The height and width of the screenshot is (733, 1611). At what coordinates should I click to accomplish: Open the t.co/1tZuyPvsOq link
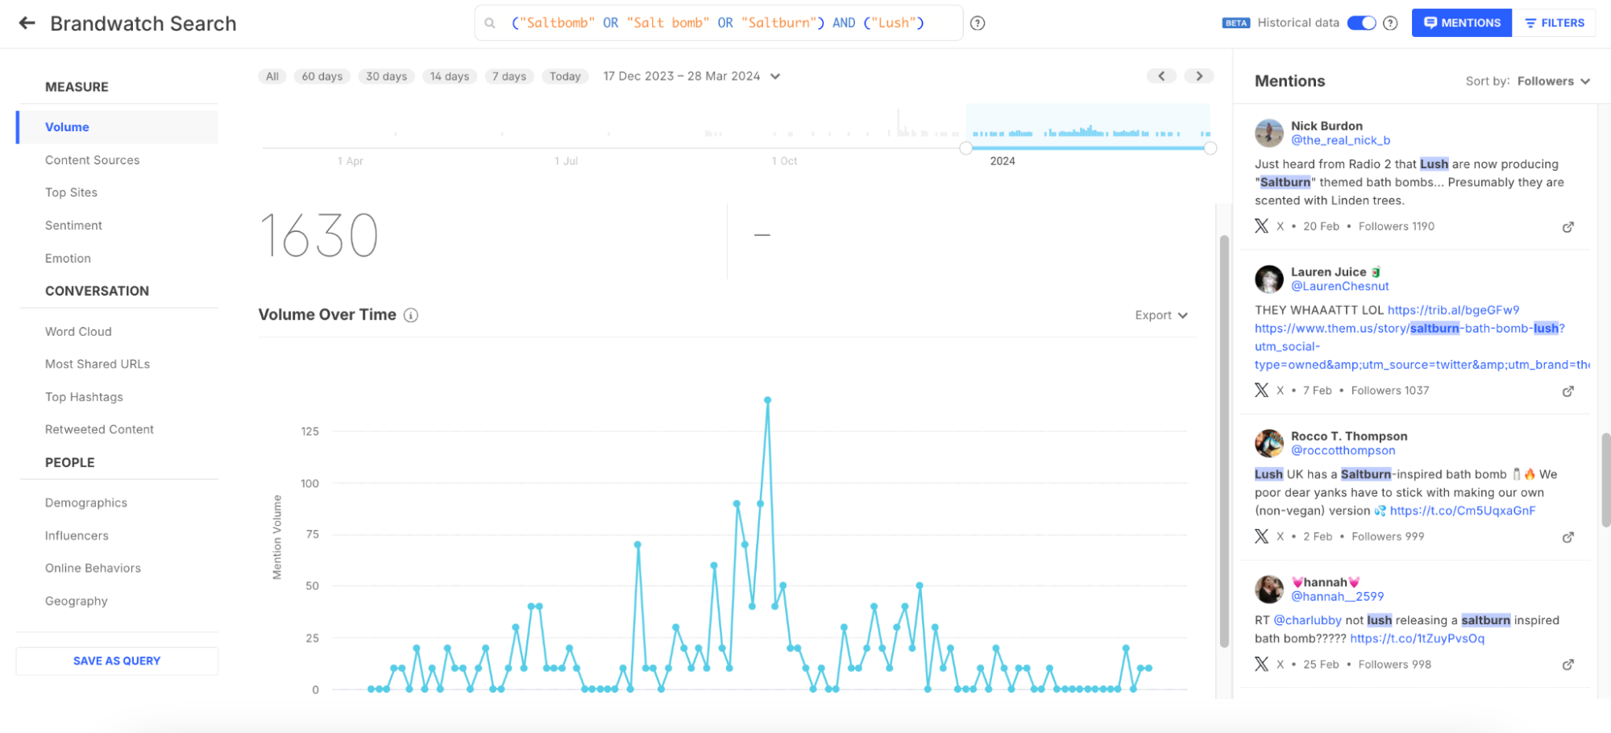[1417, 639]
